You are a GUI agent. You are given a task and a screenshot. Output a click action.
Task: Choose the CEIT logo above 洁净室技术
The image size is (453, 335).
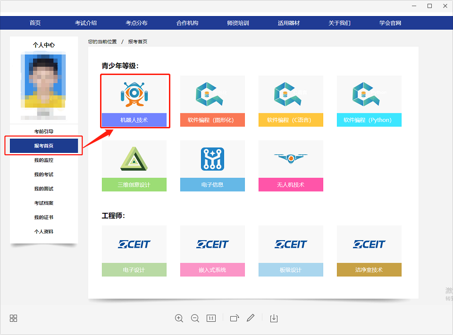[x=369, y=244]
